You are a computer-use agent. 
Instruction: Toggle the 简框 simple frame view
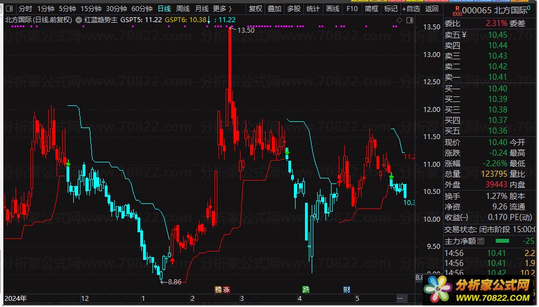[372, 8]
